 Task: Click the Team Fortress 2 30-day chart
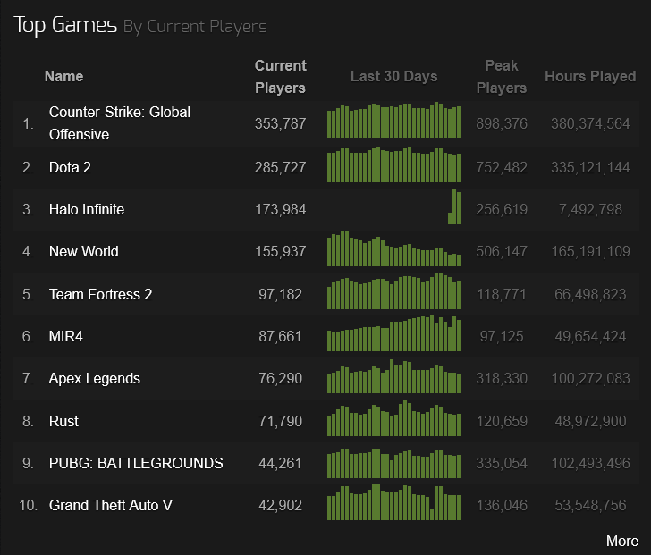(393, 291)
